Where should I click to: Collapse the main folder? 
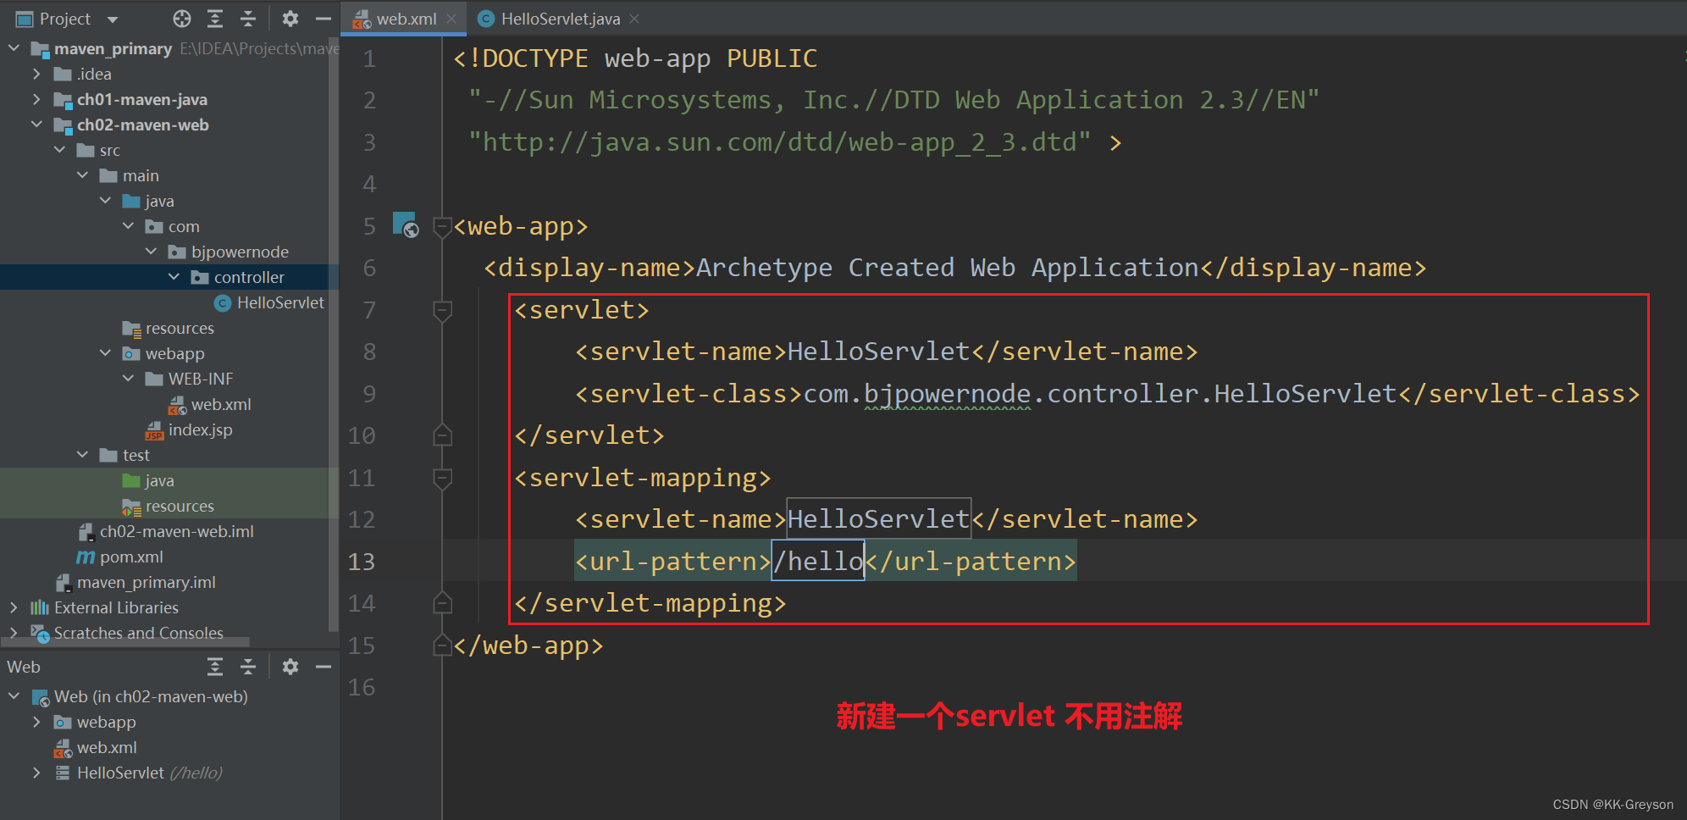(x=82, y=175)
